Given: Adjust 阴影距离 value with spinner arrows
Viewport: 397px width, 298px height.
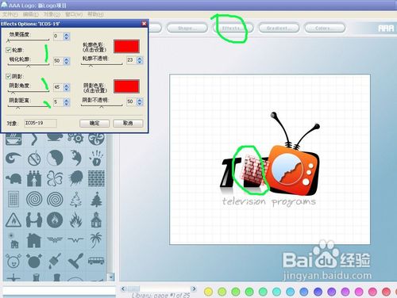Looking at the screenshot, I should click(67, 101).
